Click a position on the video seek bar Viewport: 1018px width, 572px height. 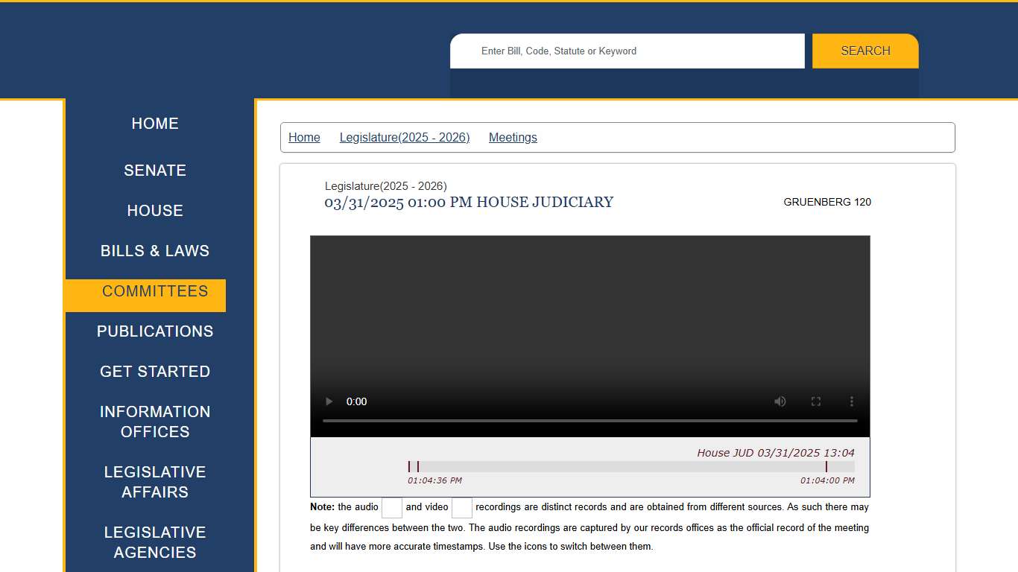(x=589, y=419)
